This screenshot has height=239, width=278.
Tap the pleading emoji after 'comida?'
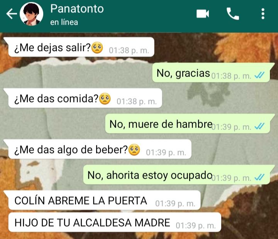(105, 99)
